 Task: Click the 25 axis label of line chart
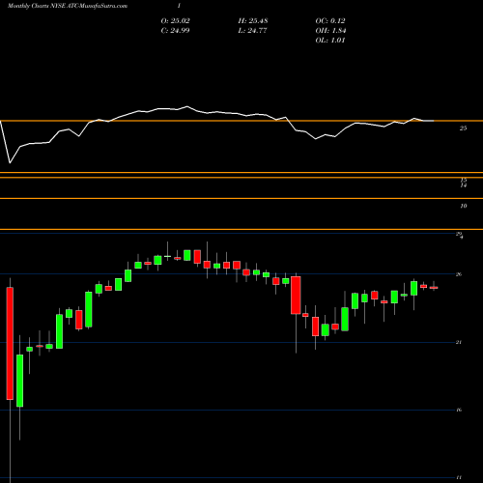point(463,128)
